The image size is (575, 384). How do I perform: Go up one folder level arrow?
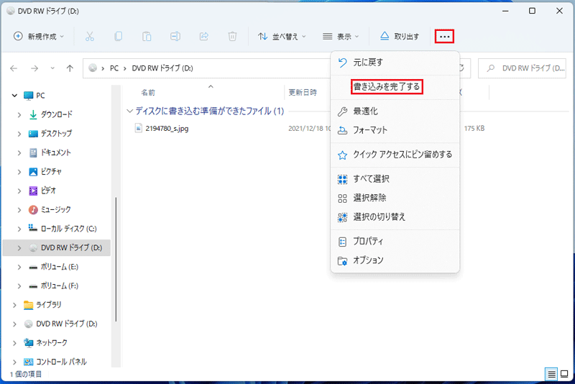70,68
